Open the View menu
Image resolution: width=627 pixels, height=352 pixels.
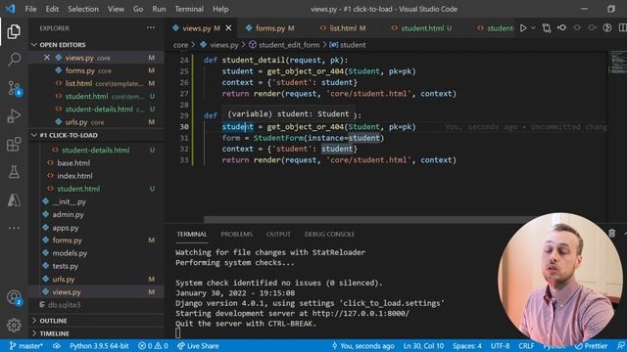116,9
